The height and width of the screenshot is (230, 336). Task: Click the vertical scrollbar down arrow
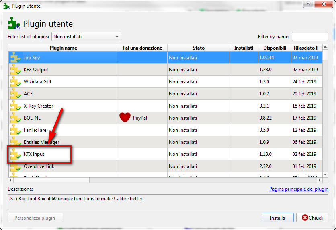pyautogui.click(x=325, y=174)
